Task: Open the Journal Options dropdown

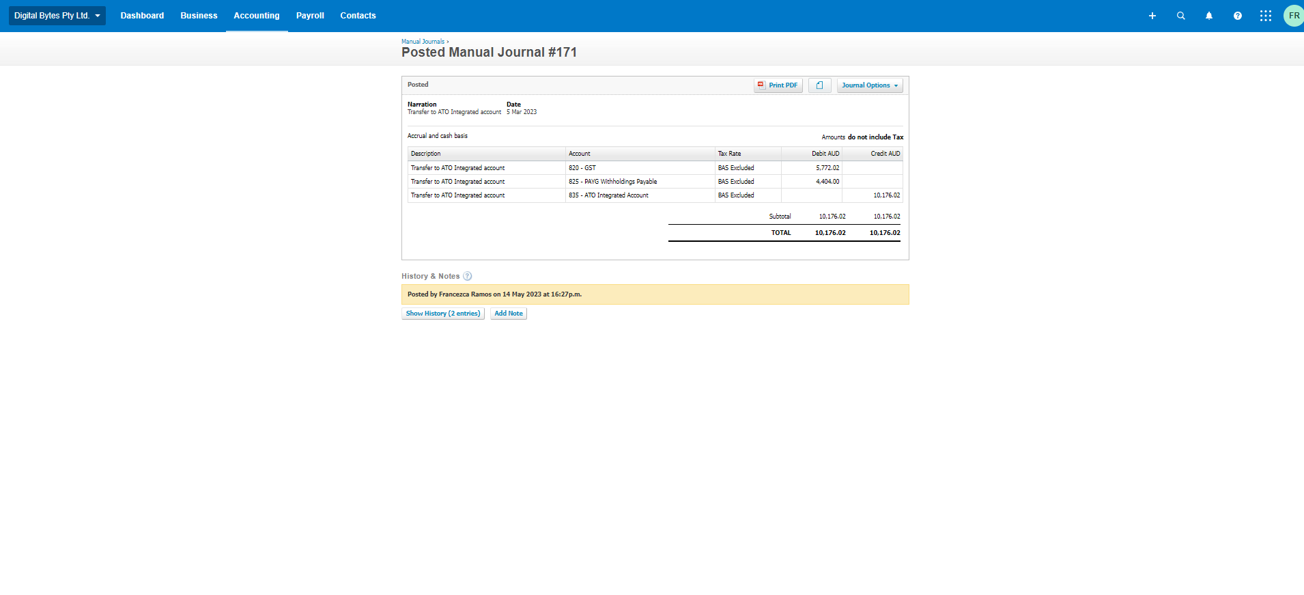Action: point(870,85)
